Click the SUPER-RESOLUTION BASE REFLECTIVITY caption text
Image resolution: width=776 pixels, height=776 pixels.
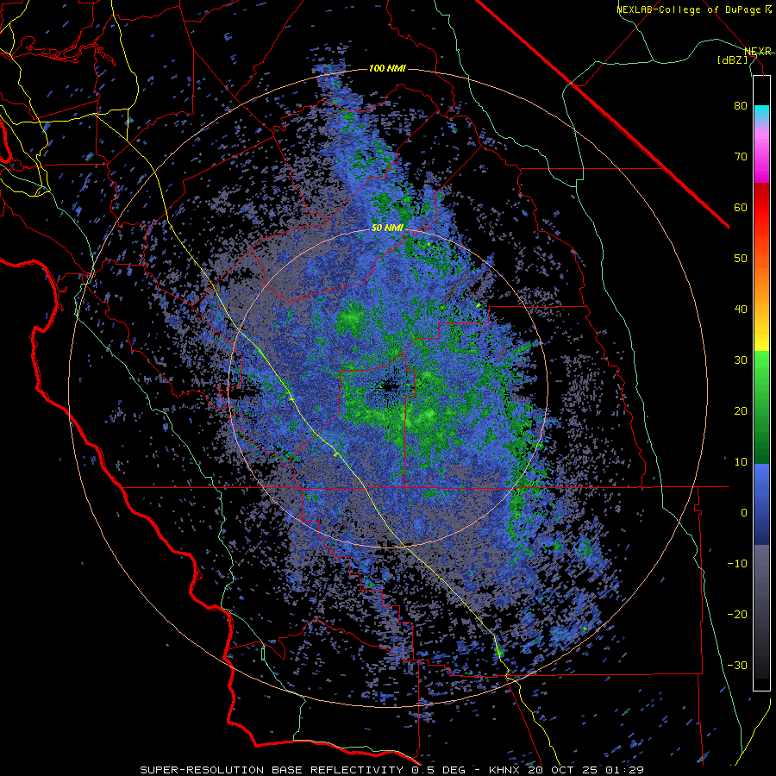pos(272,770)
